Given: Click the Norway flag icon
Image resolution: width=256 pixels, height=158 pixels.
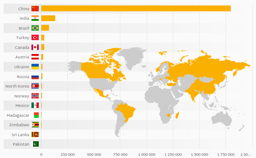Looking at the screenshot, I should [35, 96].
